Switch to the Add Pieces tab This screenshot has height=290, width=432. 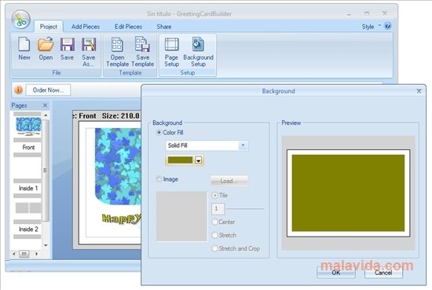(86, 27)
